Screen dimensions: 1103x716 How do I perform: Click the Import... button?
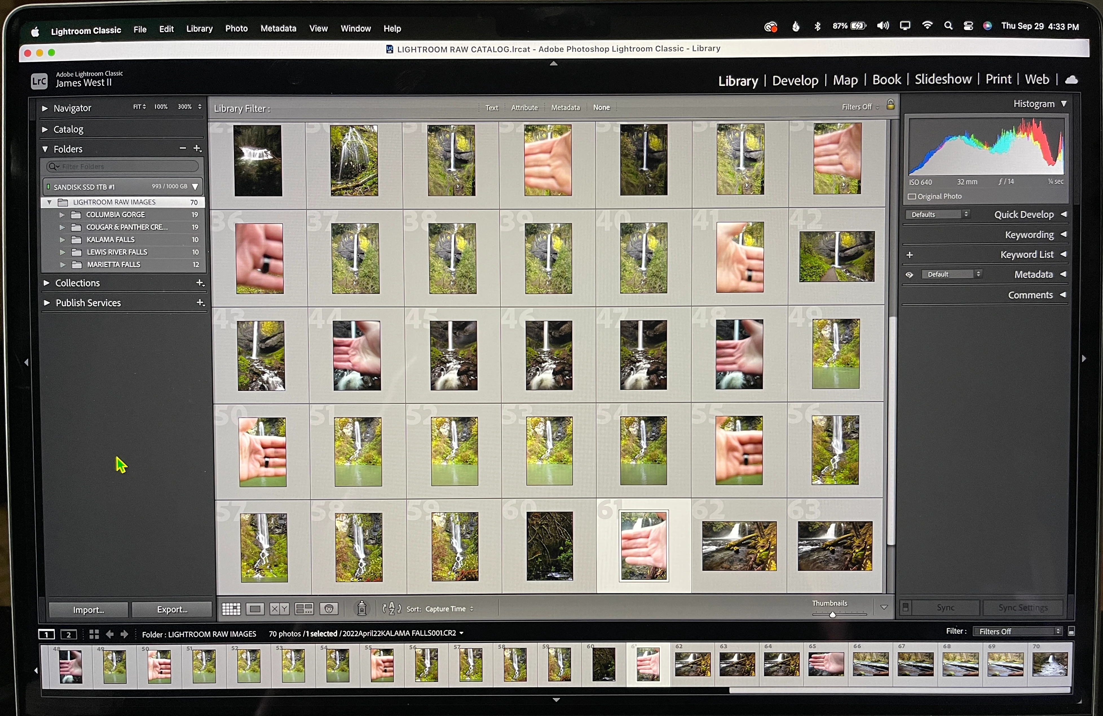click(88, 610)
